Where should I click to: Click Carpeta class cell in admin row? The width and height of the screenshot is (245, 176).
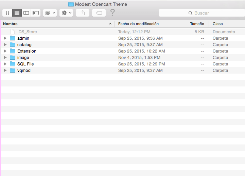point(220,38)
